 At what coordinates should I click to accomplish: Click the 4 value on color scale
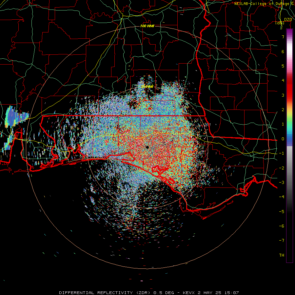coord(283,81)
